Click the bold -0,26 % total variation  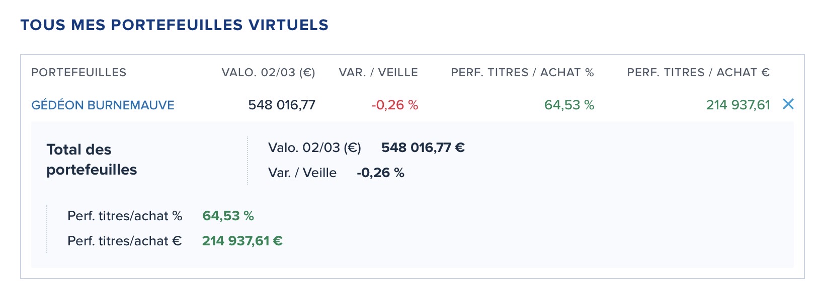[380, 173]
